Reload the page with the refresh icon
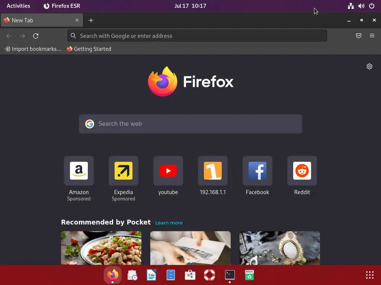The width and height of the screenshot is (381, 285). pyautogui.click(x=36, y=36)
